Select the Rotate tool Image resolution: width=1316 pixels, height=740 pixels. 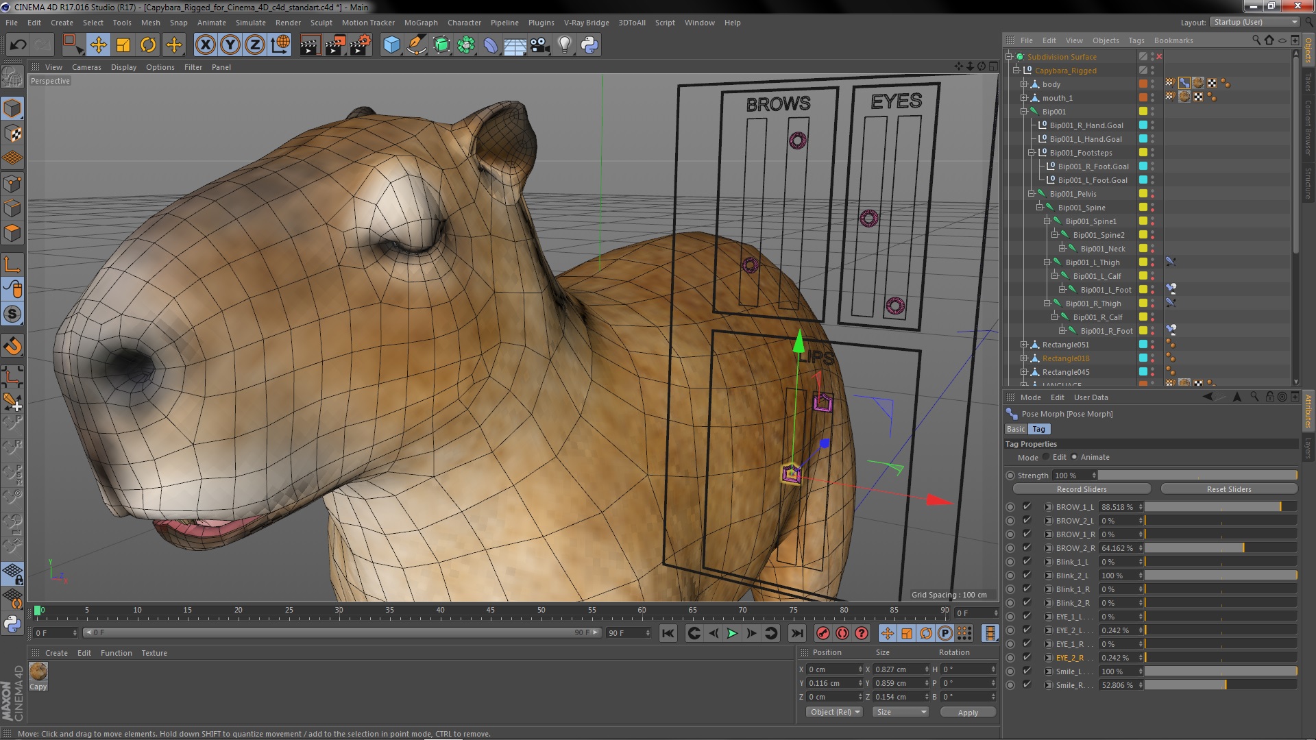click(148, 45)
